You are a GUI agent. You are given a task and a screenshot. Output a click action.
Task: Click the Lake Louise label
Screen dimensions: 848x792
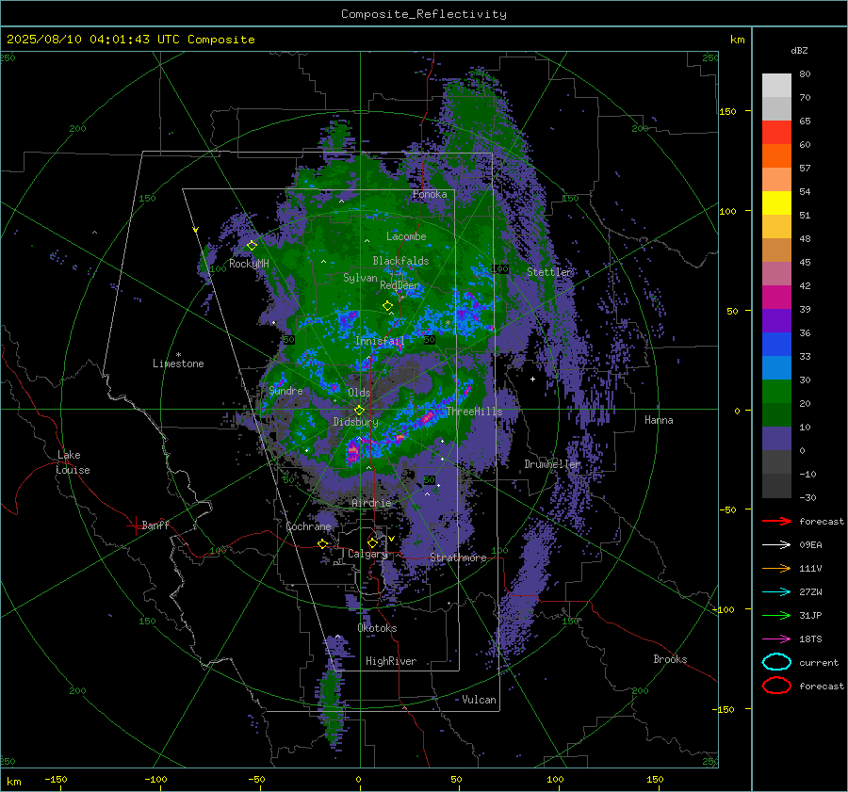coord(73,462)
